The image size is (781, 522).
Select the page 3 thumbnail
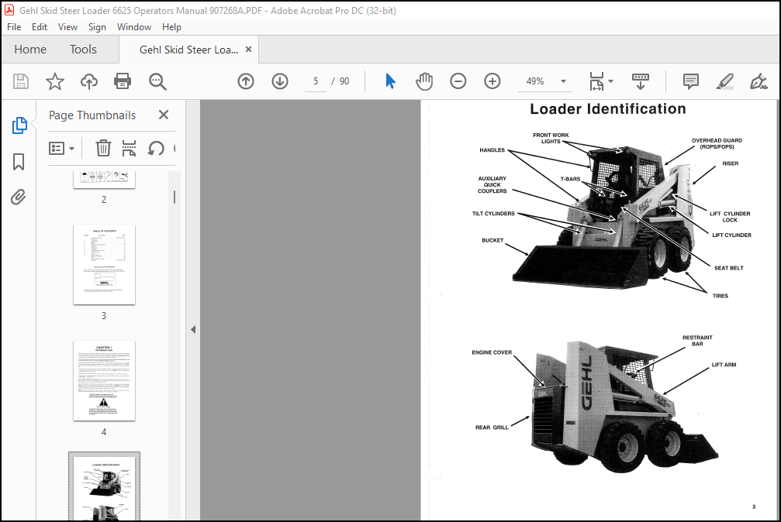click(x=104, y=264)
